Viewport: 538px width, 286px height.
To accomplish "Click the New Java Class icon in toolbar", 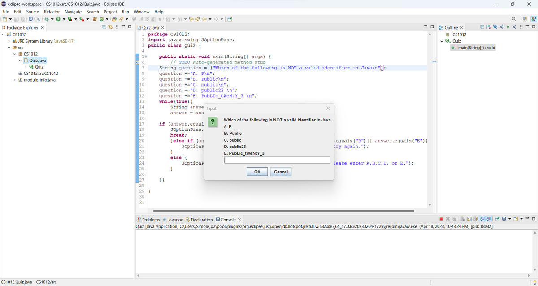I will coord(102,19).
